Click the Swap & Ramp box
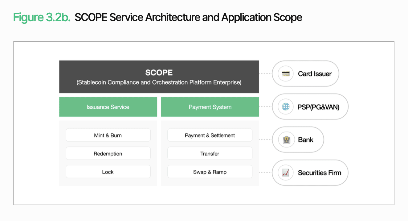The height and width of the screenshot is (221, 408). tap(210, 172)
